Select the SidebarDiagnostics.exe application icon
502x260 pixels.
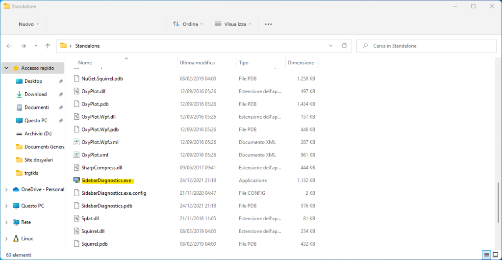click(x=76, y=181)
